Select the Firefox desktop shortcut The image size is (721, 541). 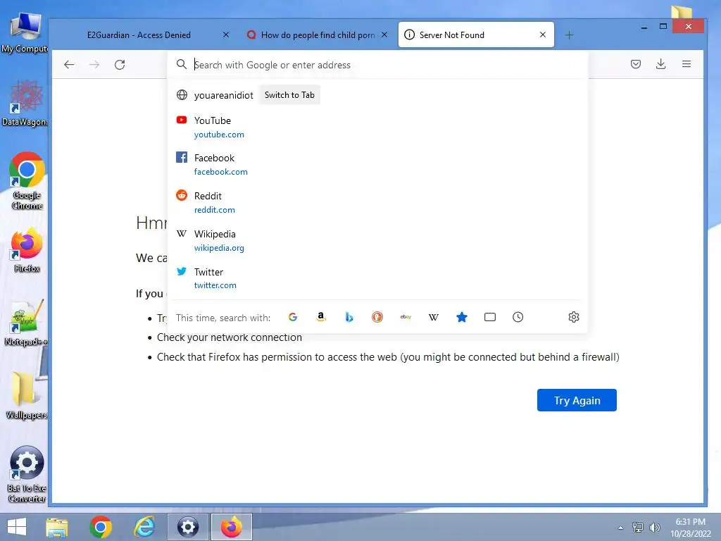[x=27, y=250]
